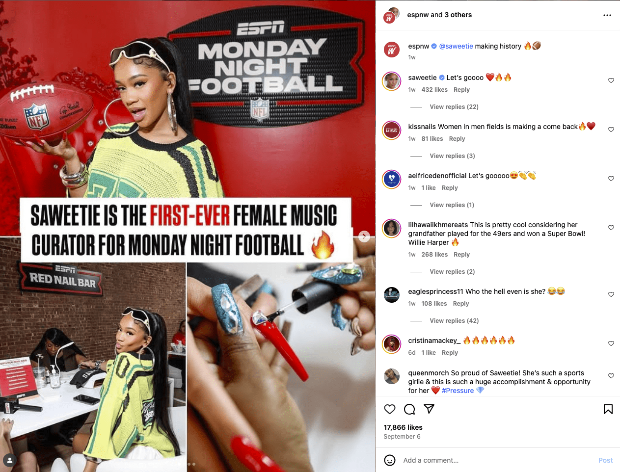Go to next carousel image arrow
Screen dimensions: 620x472
click(364, 236)
